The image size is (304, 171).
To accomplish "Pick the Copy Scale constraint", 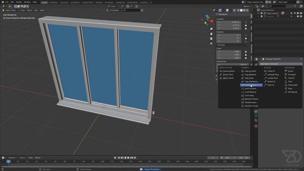I will pyautogui.click(x=249, y=78).
